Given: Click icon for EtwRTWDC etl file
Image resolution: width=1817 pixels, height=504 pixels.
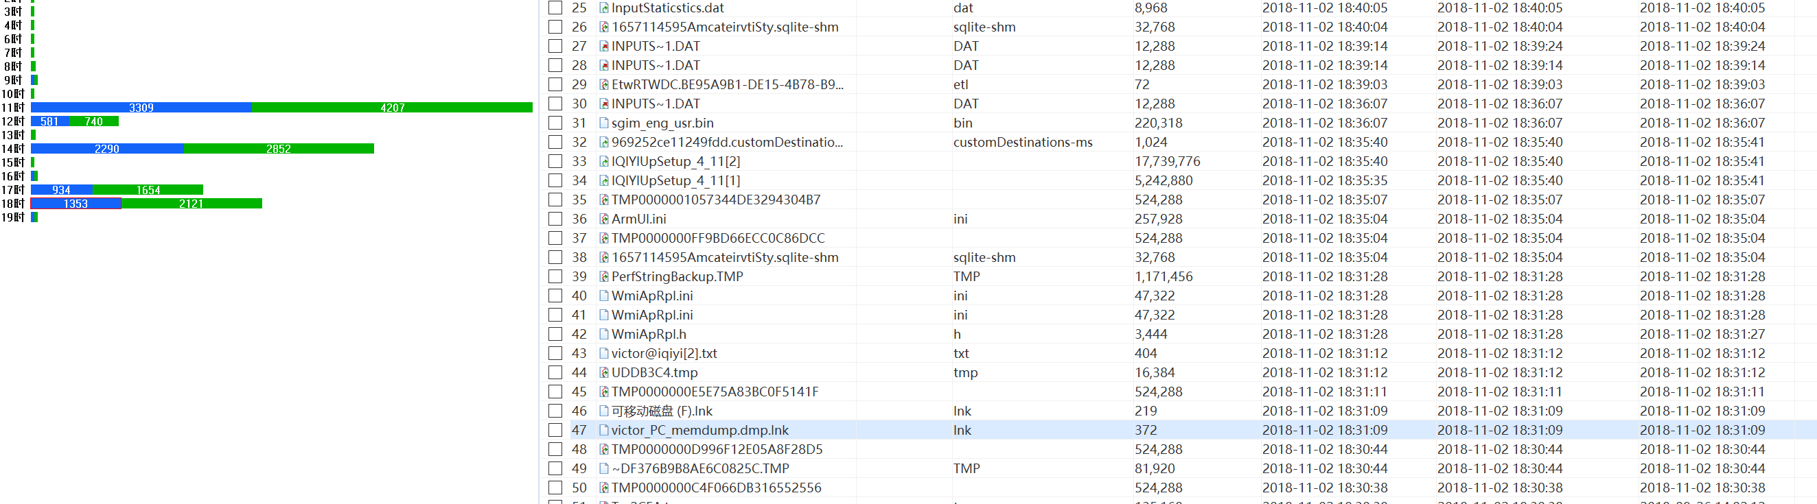Looking at the screenshot, I should tap(604, 84).
